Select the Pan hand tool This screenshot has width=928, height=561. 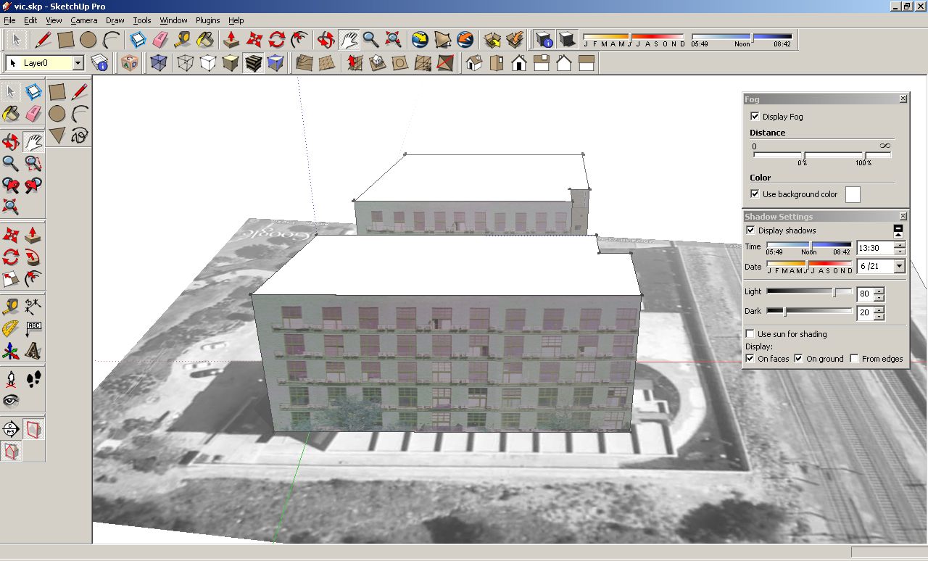coord(33,141)
